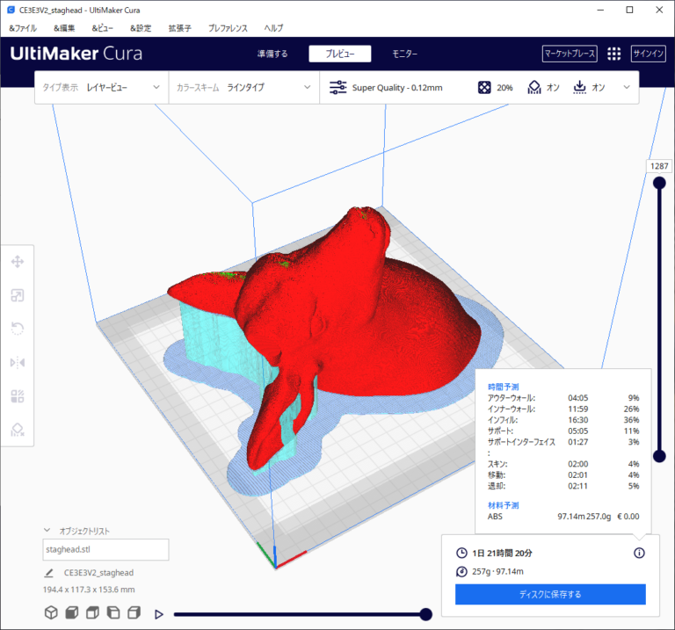
Task: Select the Scale tool in left toolbar
Action: (18, 296)
